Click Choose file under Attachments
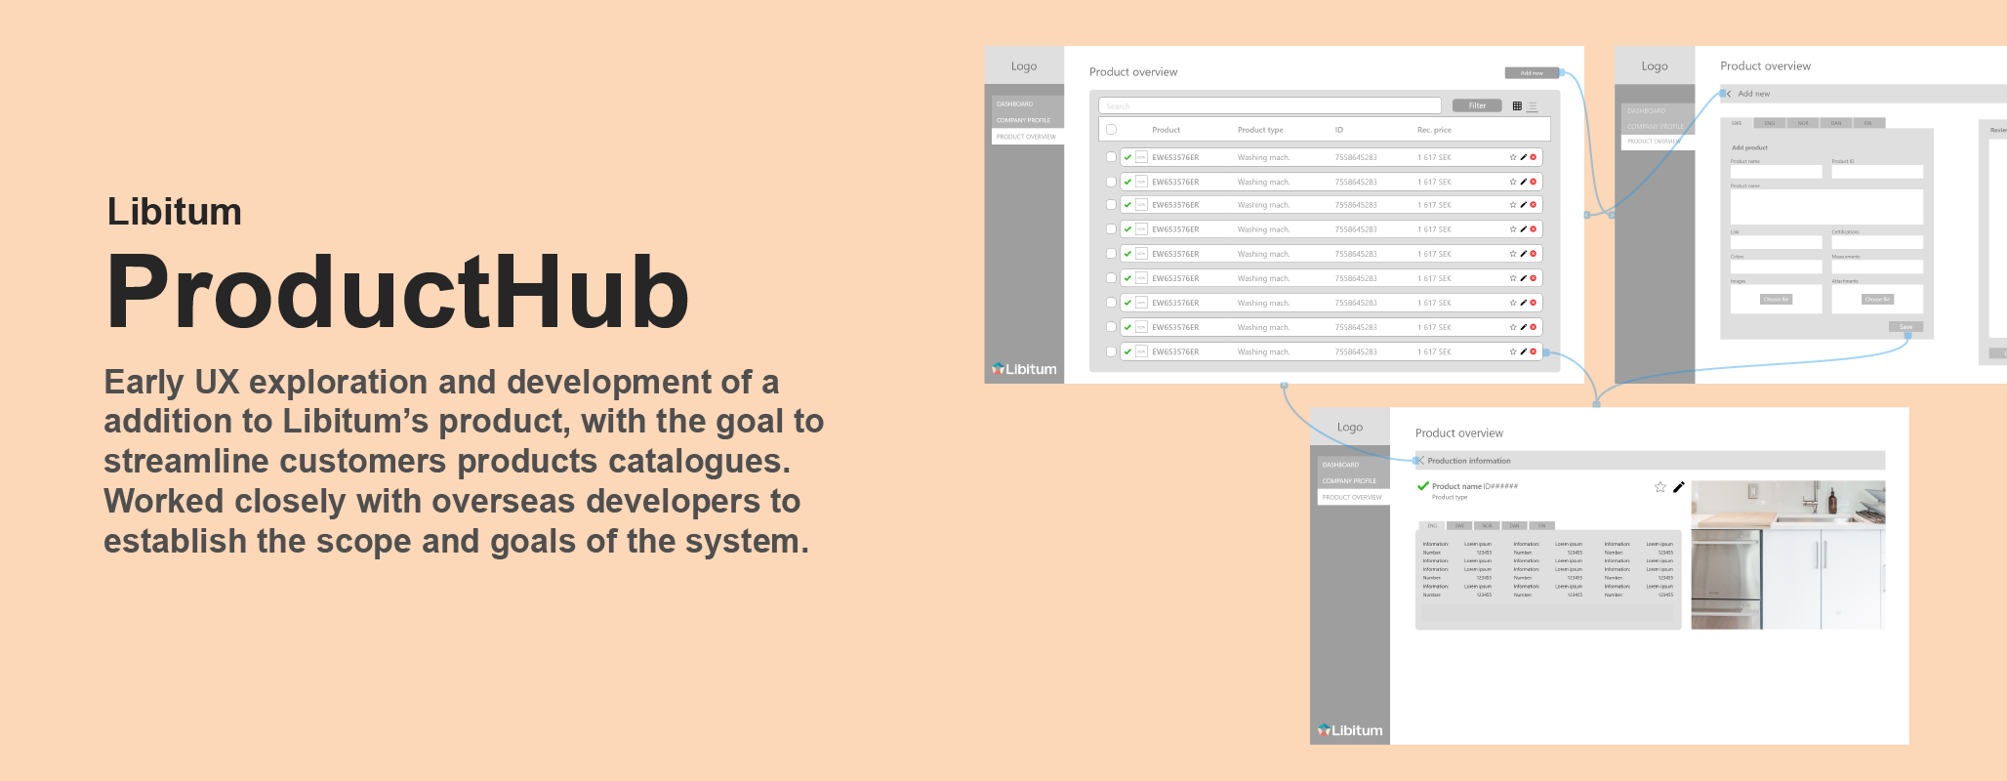The image size is (2007, 781). tap(1878, 300)
